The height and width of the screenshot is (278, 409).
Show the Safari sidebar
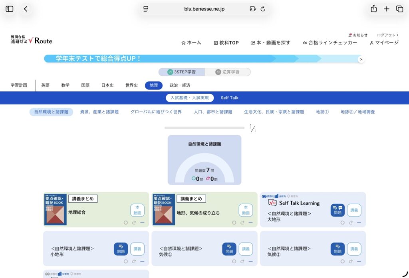(x=10, y=9)
